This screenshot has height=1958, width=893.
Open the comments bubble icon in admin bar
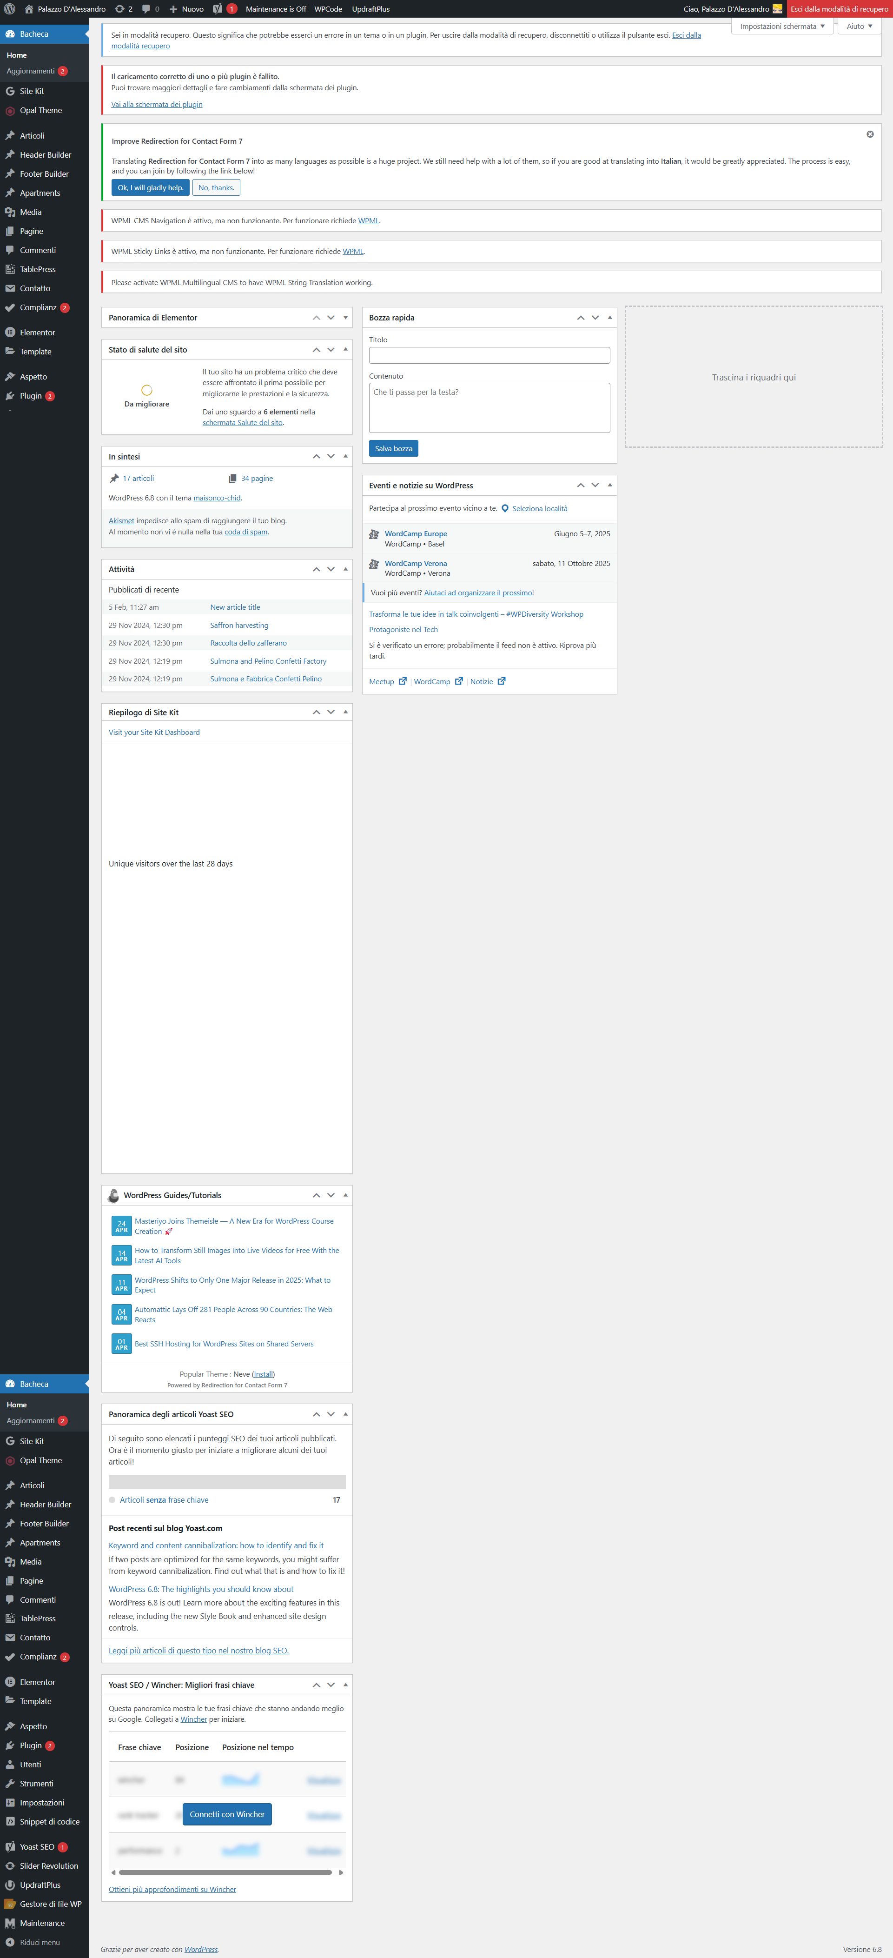(x=146, y=9)
